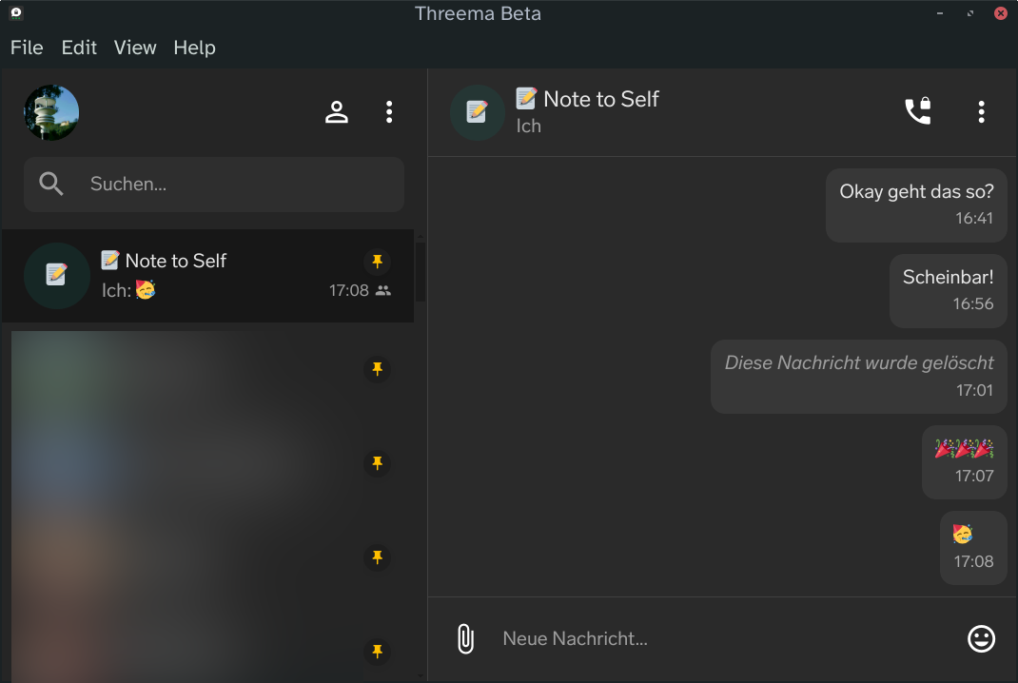The image size is (1018, 683).
Task: Open the emoji picker smiley icon
Action: 981,638
